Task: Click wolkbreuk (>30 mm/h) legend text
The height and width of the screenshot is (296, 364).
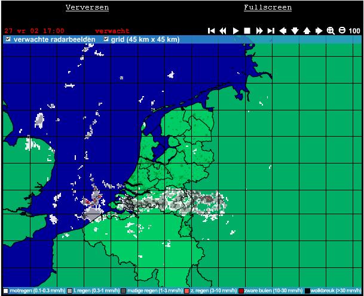Action: coord(336,291)
